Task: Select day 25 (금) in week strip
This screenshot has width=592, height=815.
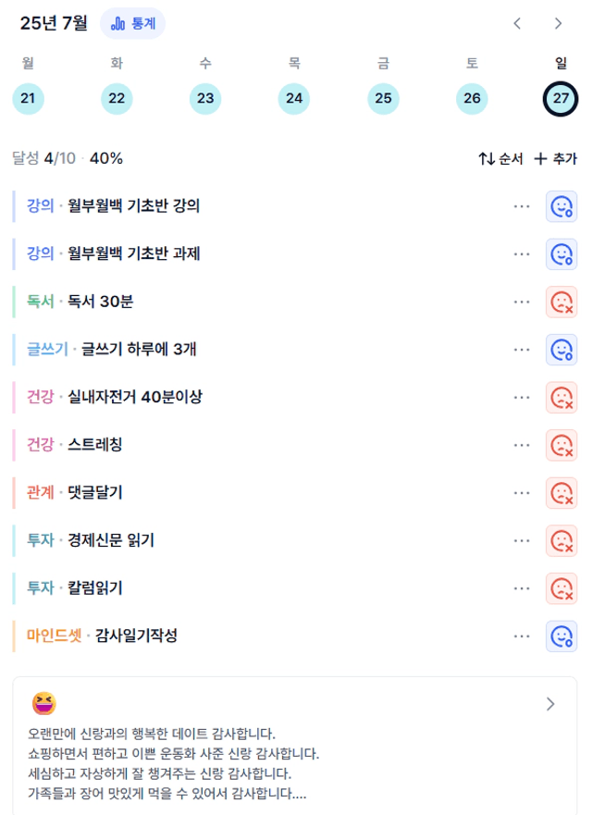Action: point(383,98)
